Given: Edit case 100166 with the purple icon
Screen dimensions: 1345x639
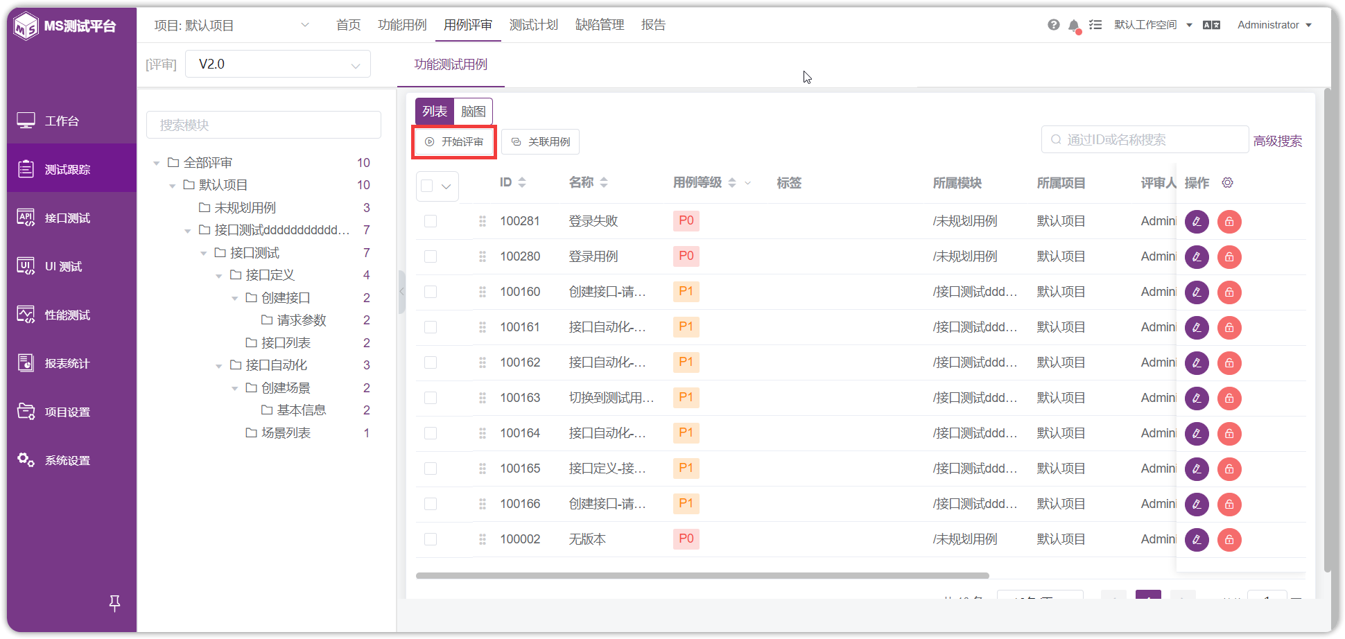Looking at the screenshot, I should [1197, 505].
